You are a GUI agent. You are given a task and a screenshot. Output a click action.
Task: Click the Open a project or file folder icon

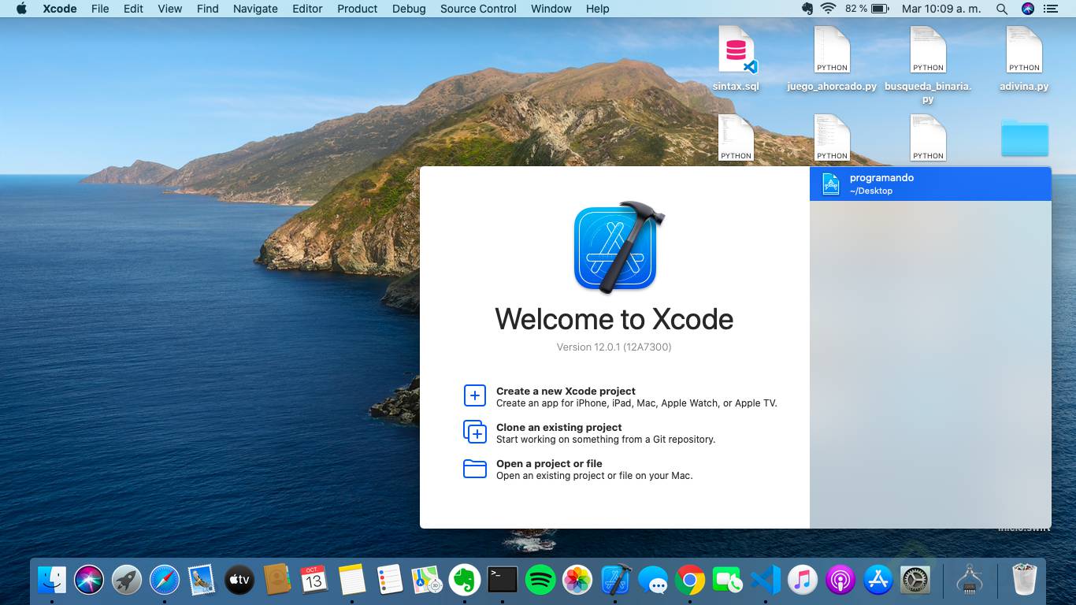[x=475, y=469]
